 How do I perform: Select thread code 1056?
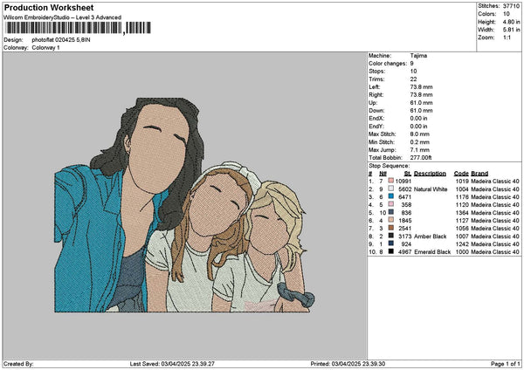tap(462, 229)
